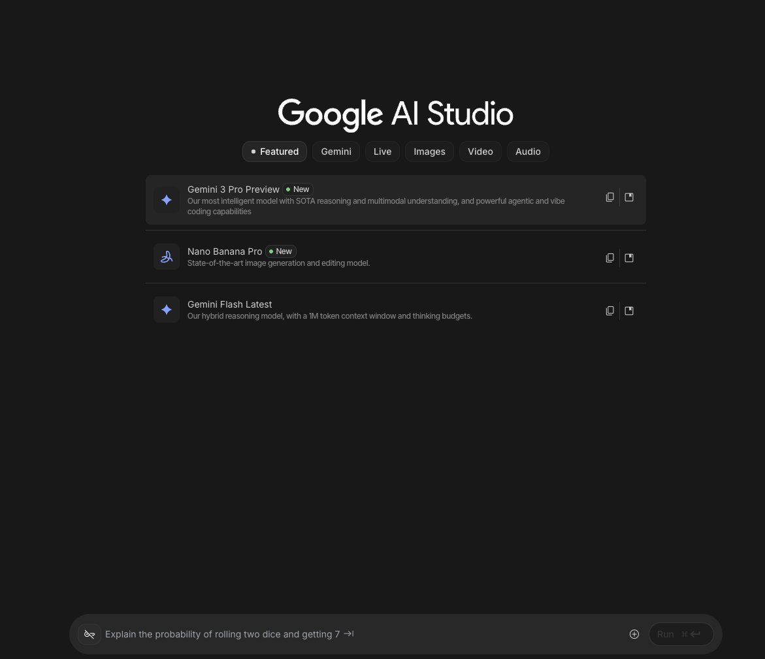Viewport: 765px width, 659px height.
Task: Click the New badge next to Gemini 3 Pro Preview
Action: 298,189
